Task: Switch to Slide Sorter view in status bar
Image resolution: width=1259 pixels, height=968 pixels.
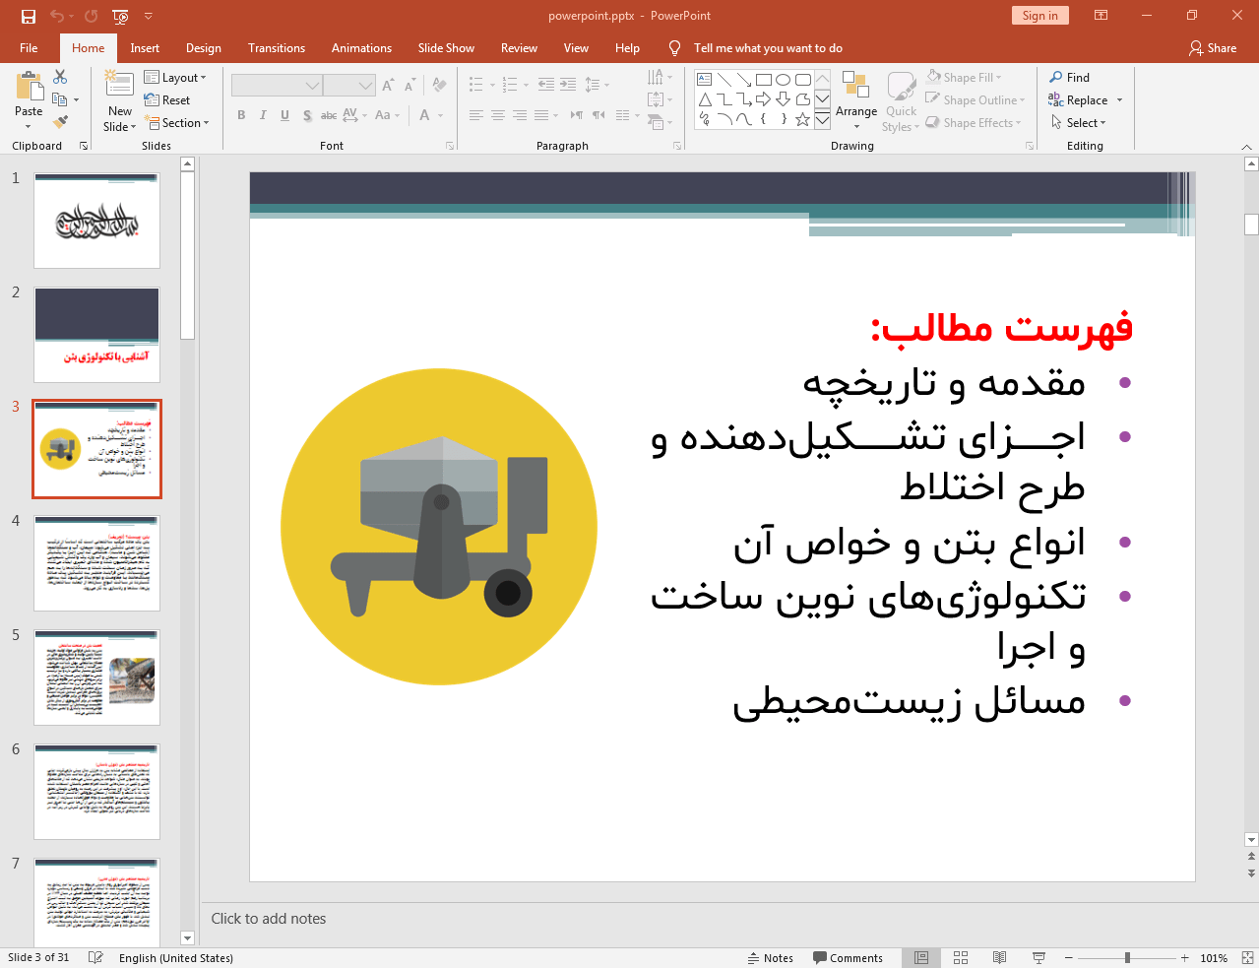Action: pos(960,957)
